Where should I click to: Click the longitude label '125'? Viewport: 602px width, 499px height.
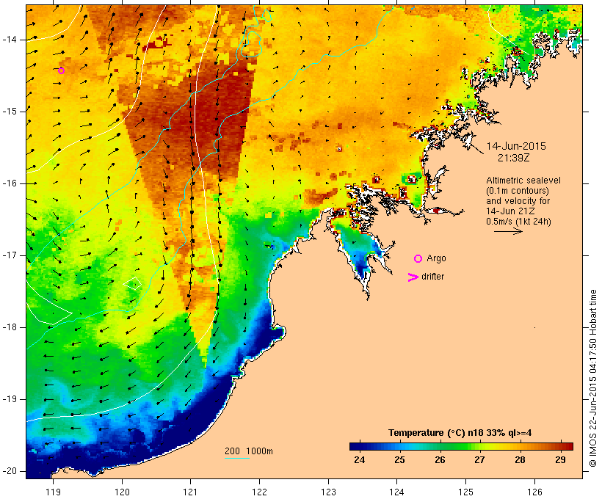[x=465, y=492]
